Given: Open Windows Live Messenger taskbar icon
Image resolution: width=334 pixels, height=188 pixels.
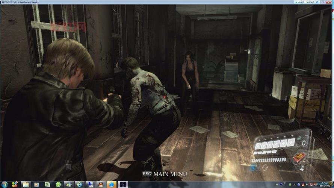Looking at the screenshot, I should [x=69, y=184].
